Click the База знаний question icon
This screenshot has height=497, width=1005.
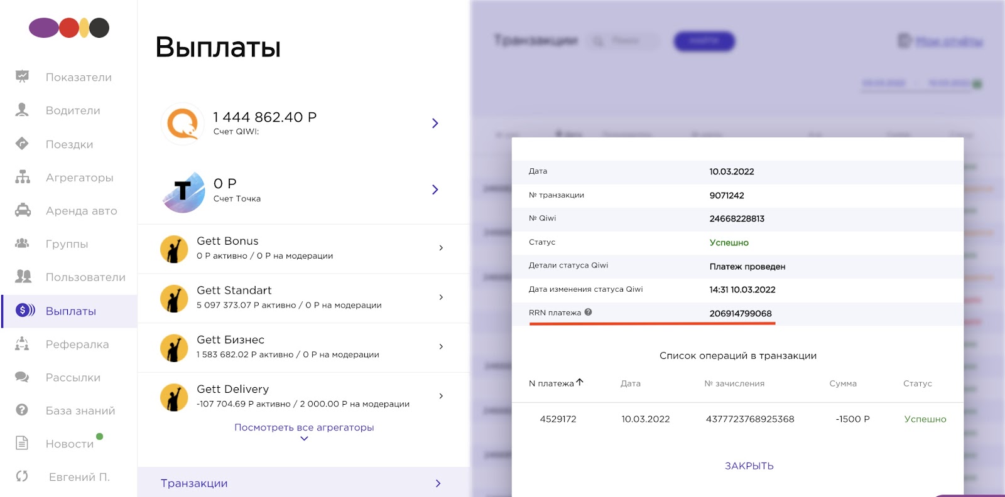tap(22, 410)
